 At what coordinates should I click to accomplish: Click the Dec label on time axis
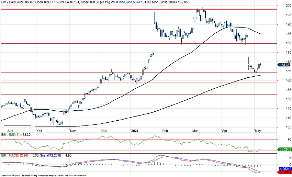point(104,131)
